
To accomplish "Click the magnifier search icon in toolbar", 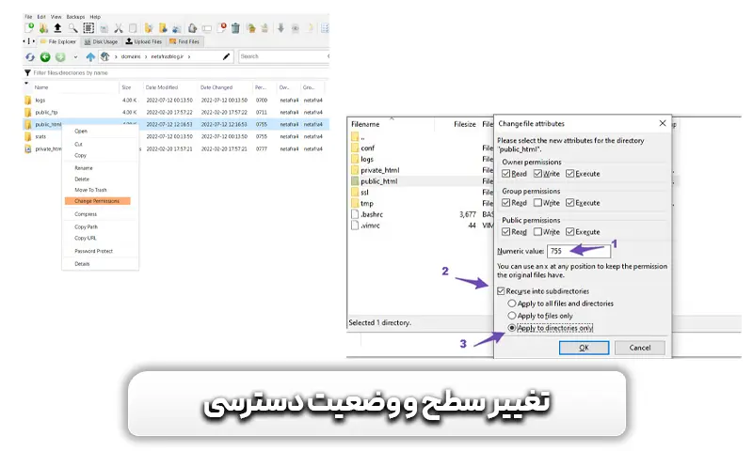I will pyautogui.click(x=74, y=28).
